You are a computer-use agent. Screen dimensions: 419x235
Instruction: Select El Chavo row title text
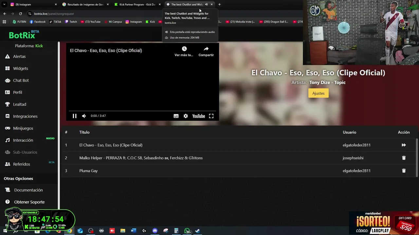111,145
